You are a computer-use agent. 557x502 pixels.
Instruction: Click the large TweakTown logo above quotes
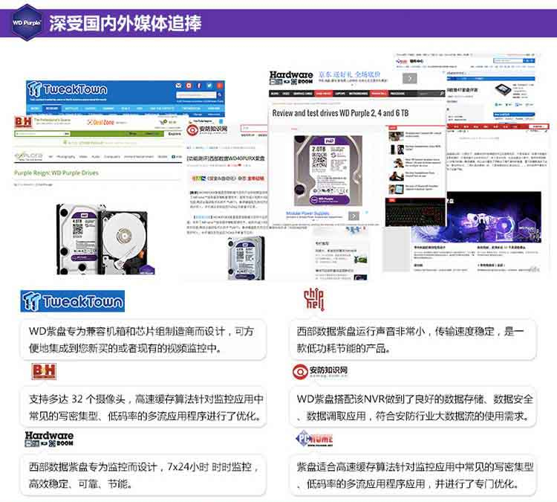73,301
